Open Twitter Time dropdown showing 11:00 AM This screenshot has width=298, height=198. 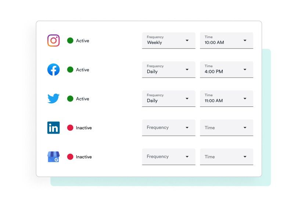click(x=226, y=98)
